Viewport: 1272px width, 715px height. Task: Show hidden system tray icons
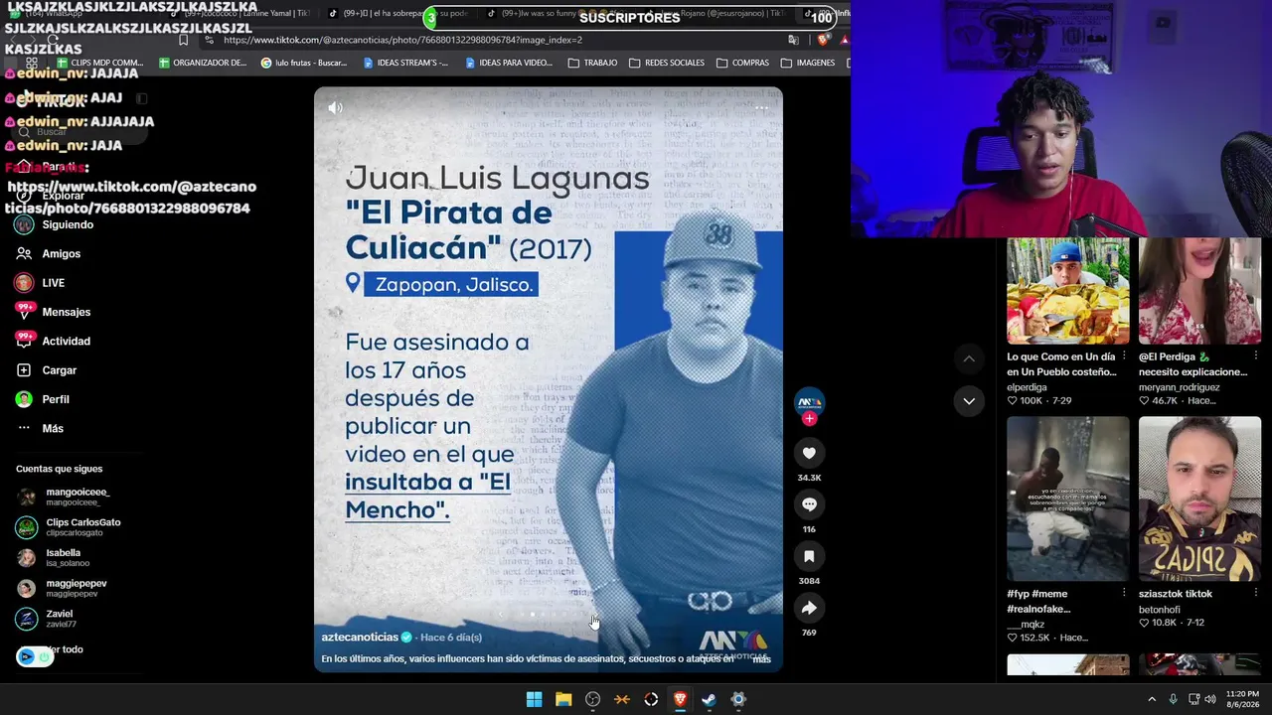click(1152, 699)
